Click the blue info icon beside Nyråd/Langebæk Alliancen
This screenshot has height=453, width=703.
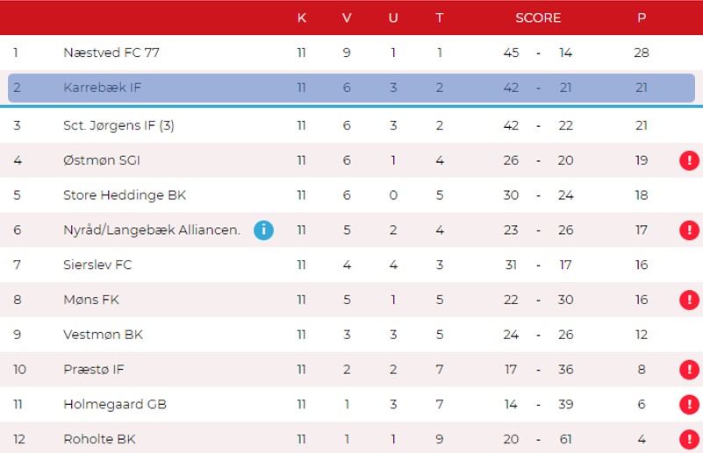(x=263, y=230)
